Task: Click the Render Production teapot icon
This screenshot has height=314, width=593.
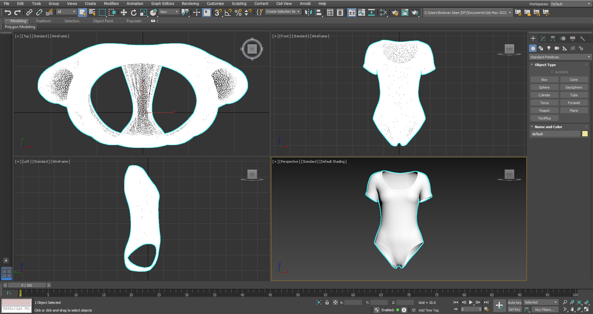Action: pyautogui.click(x=415, y=12)
